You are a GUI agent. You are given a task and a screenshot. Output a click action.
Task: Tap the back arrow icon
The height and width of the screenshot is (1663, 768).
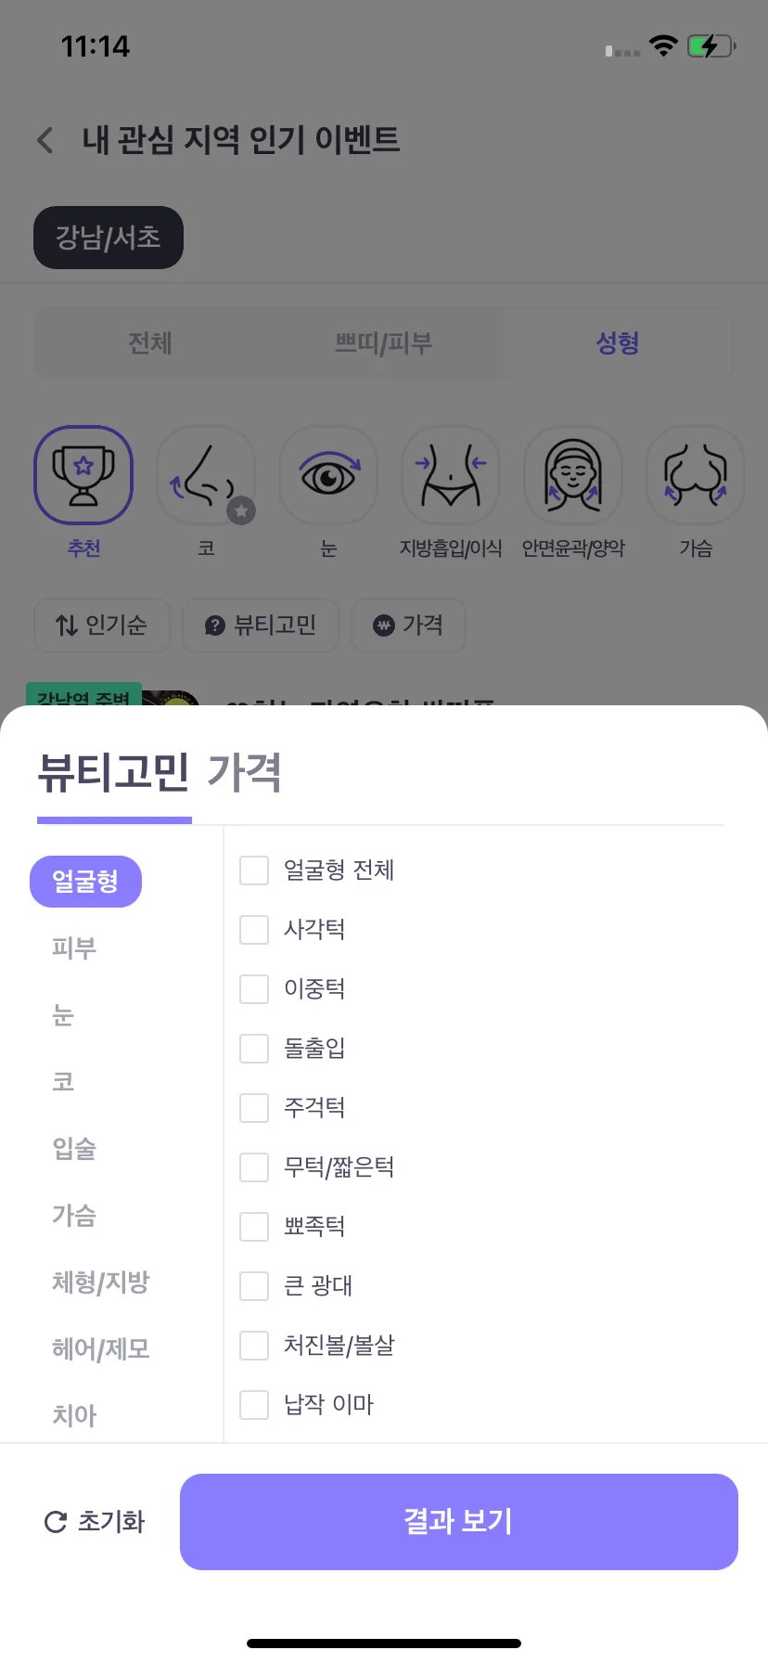pos(45,141)
